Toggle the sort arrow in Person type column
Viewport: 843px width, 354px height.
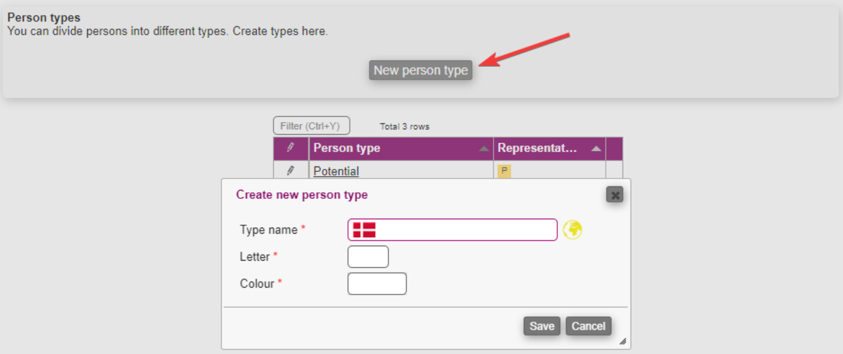pyautogui.click(x=484, y=149)
